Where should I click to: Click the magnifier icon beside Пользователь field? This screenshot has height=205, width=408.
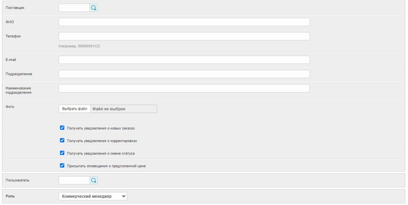pyautogui.click(x=93, y=180)
